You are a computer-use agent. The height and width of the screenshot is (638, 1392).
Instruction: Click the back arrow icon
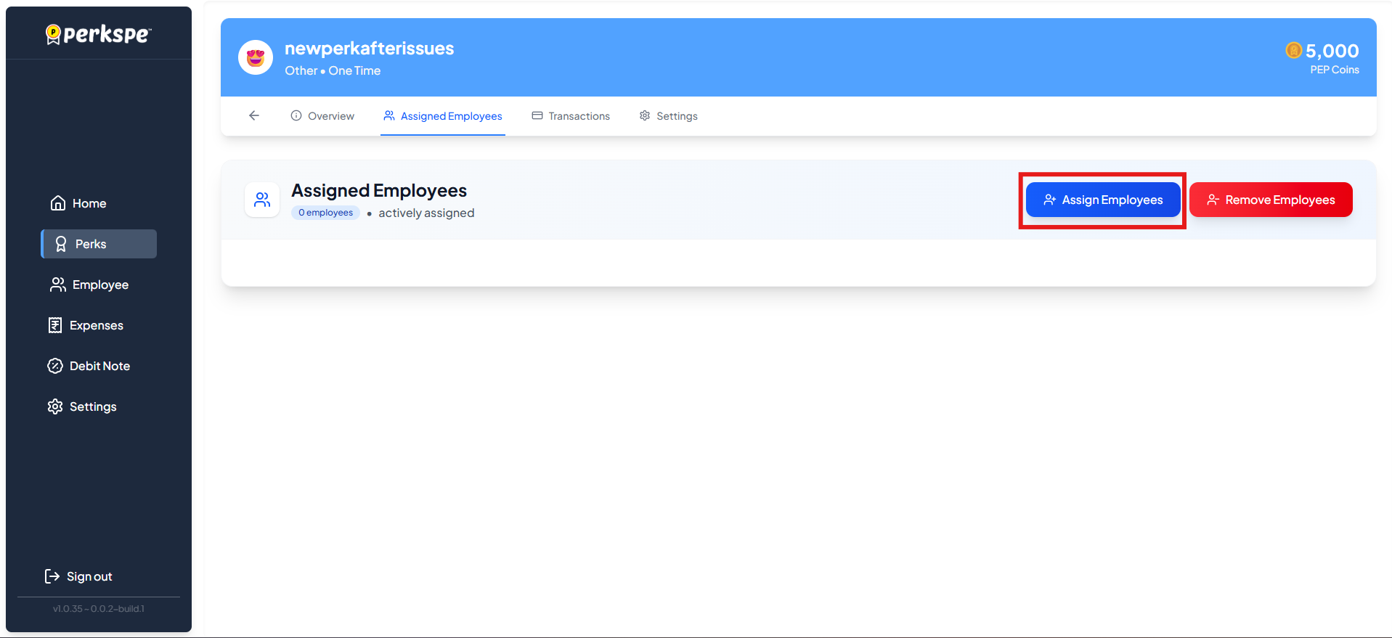click(254, 115)
